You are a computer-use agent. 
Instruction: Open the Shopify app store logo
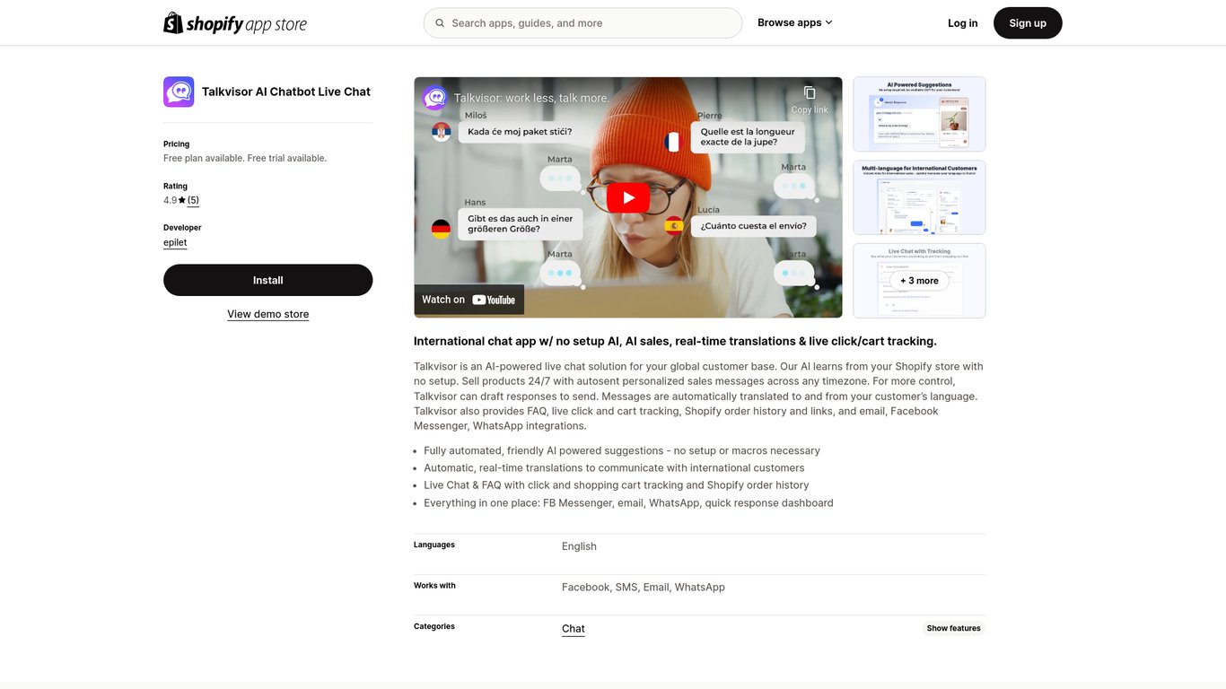point(235,23)
